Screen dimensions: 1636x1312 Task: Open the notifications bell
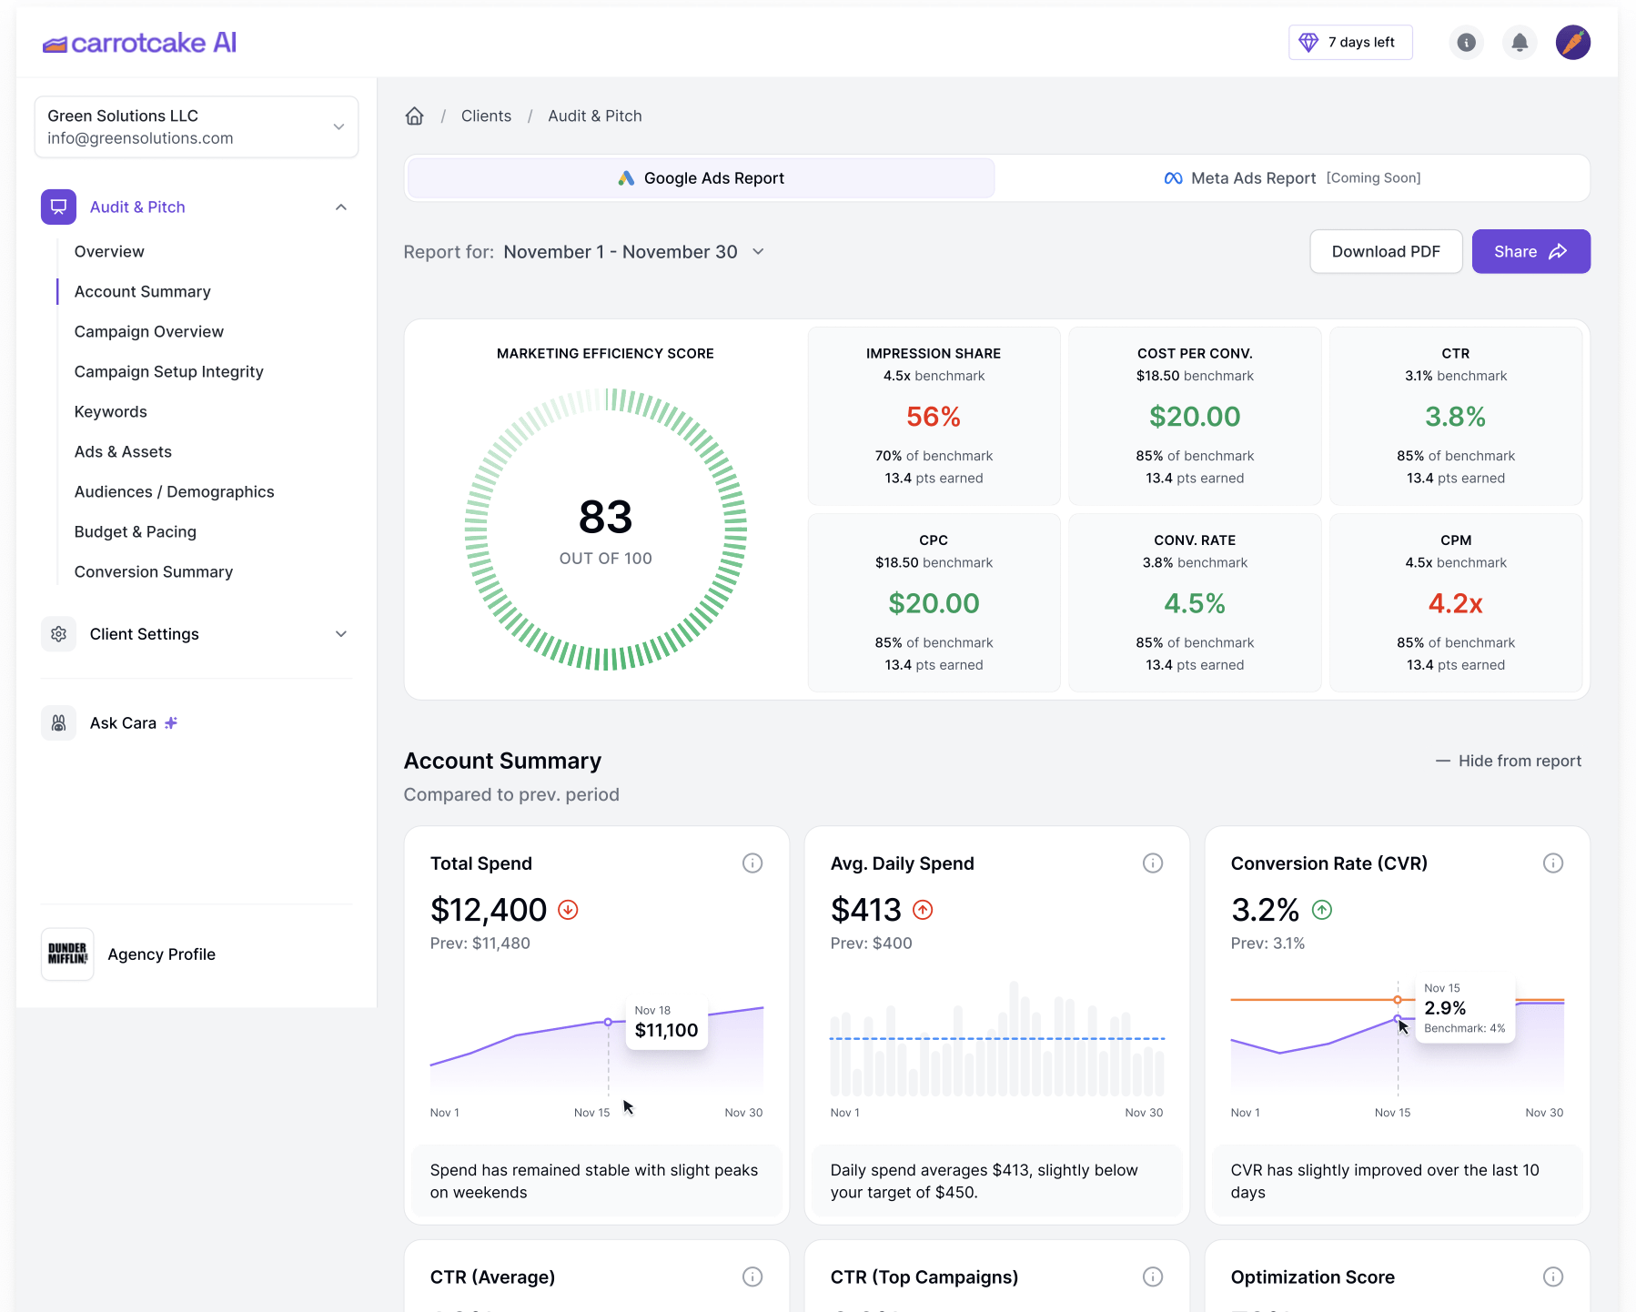pyautogui.click(x=1520, y=43)
